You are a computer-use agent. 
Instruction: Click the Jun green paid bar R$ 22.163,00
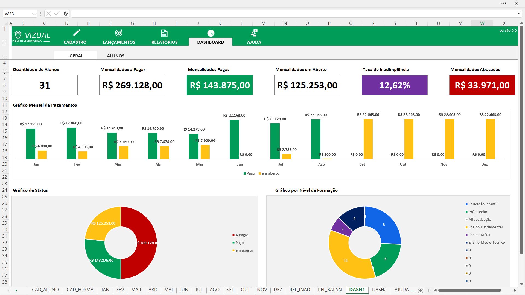pos(234,139)
